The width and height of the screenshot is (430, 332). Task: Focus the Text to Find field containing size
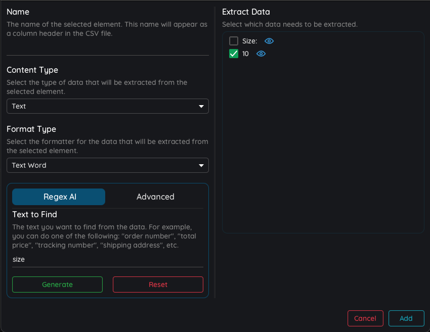click(107, 259)
